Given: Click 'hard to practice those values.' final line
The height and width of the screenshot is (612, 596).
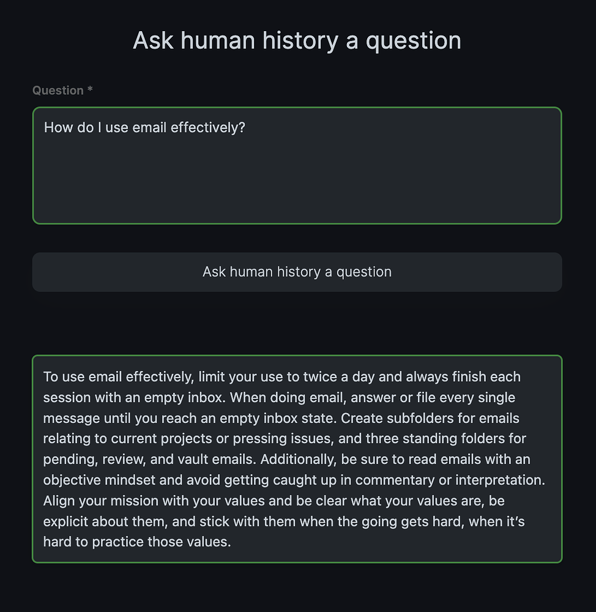Looking at the screenshot, I should [x=136, y=542].
